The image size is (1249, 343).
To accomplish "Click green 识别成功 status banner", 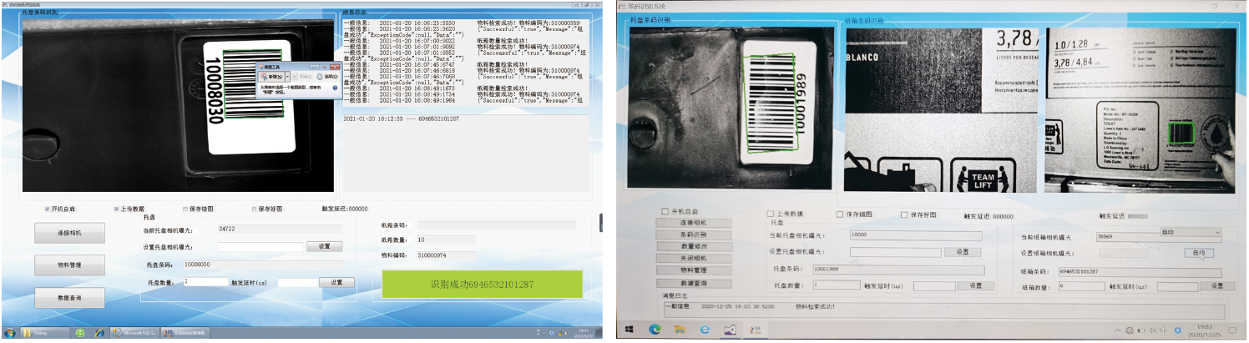I will point(482,284).
